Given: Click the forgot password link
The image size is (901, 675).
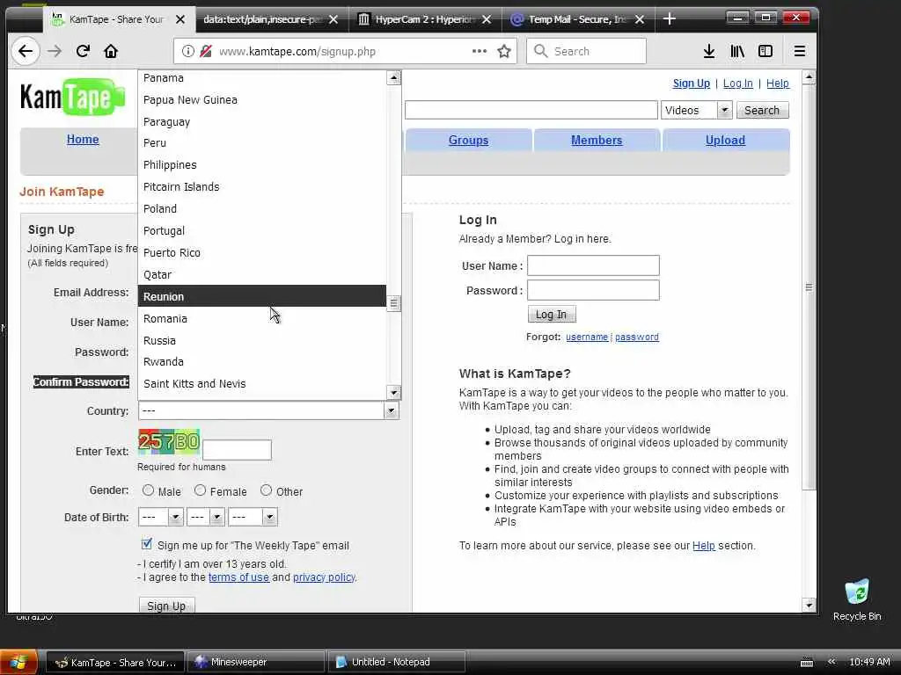Looking at the screenshot, I should point(637,337).
